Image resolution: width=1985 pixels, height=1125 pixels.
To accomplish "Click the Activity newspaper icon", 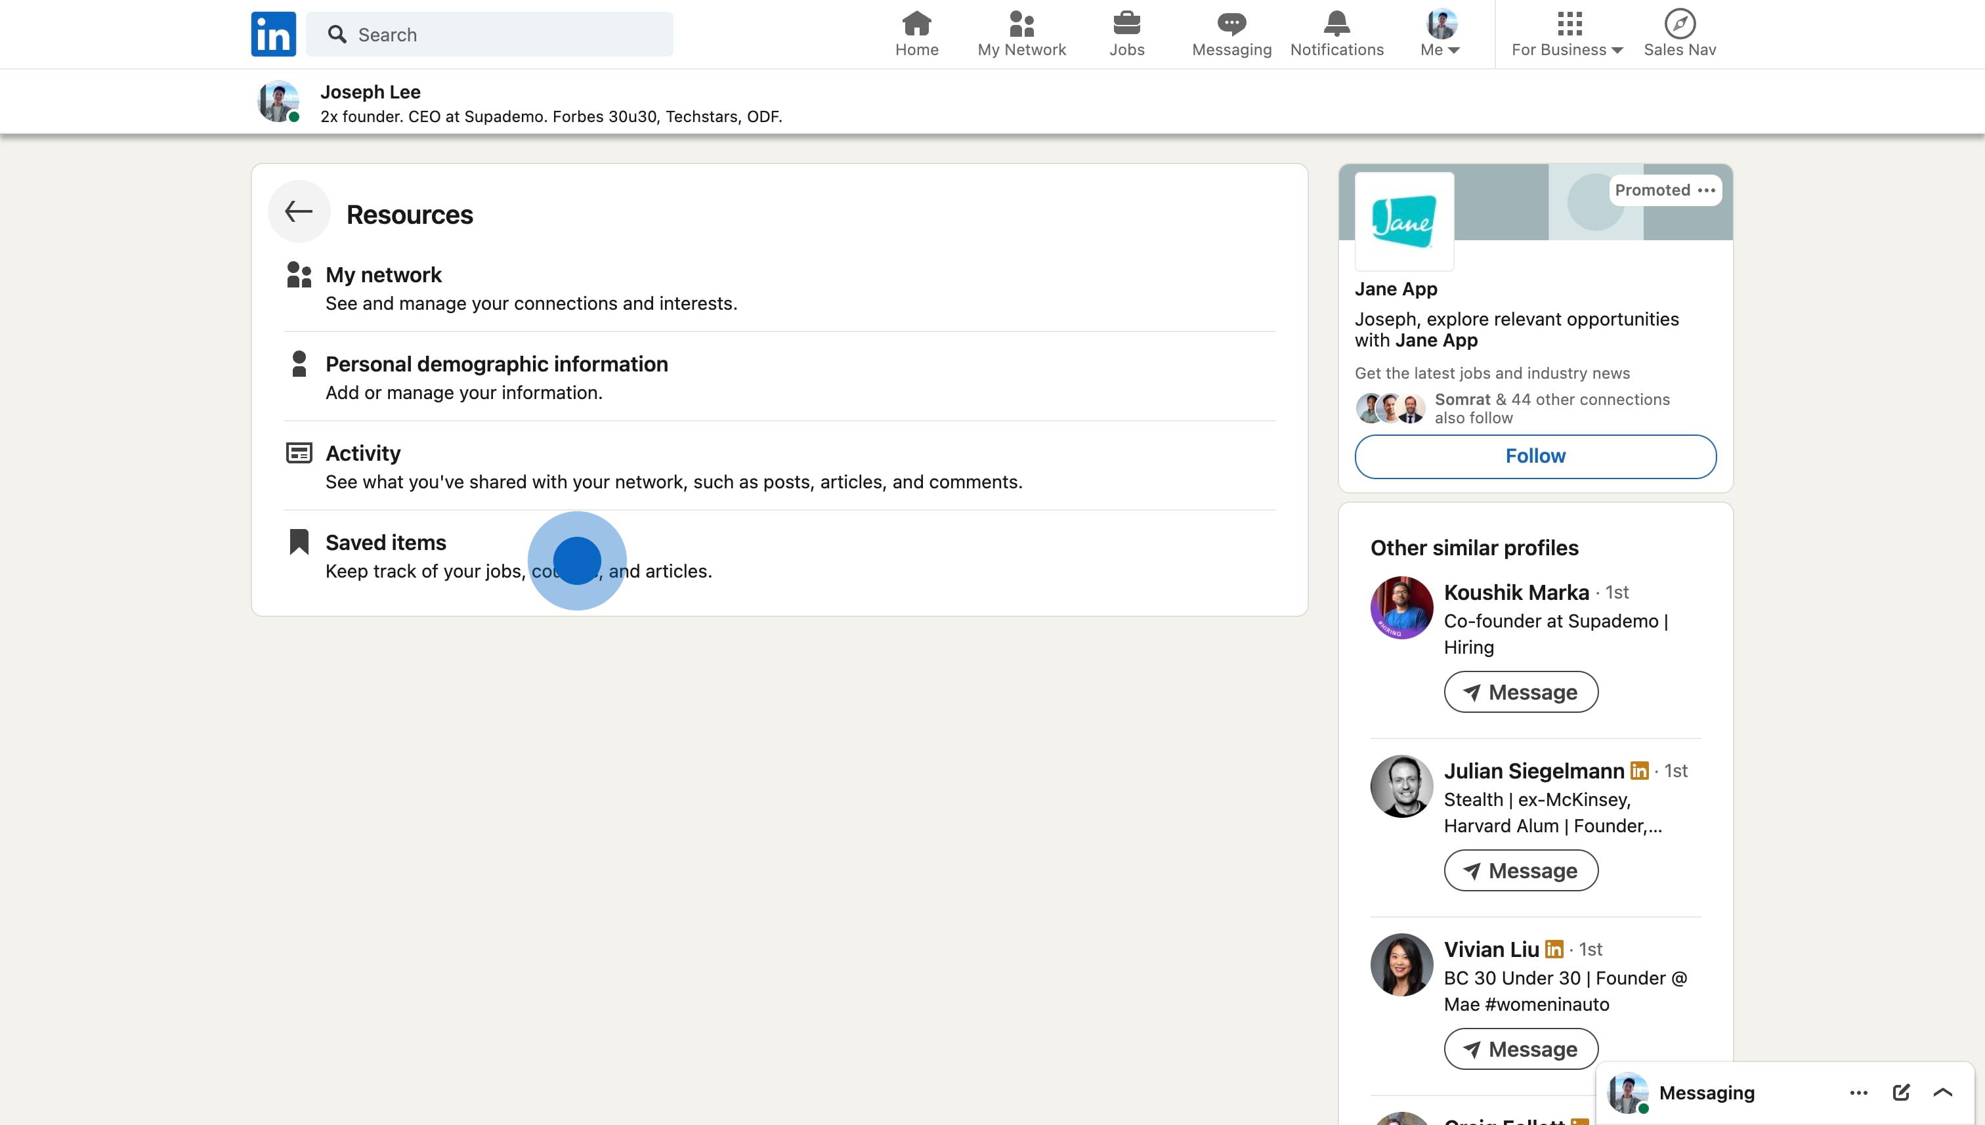I will pos(299,453).
